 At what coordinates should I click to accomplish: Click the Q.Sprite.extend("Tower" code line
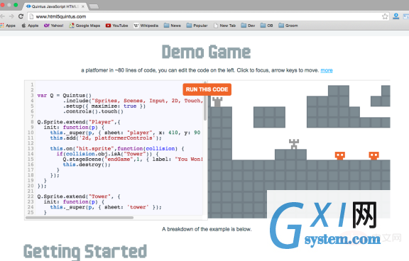tap(79, 196)
